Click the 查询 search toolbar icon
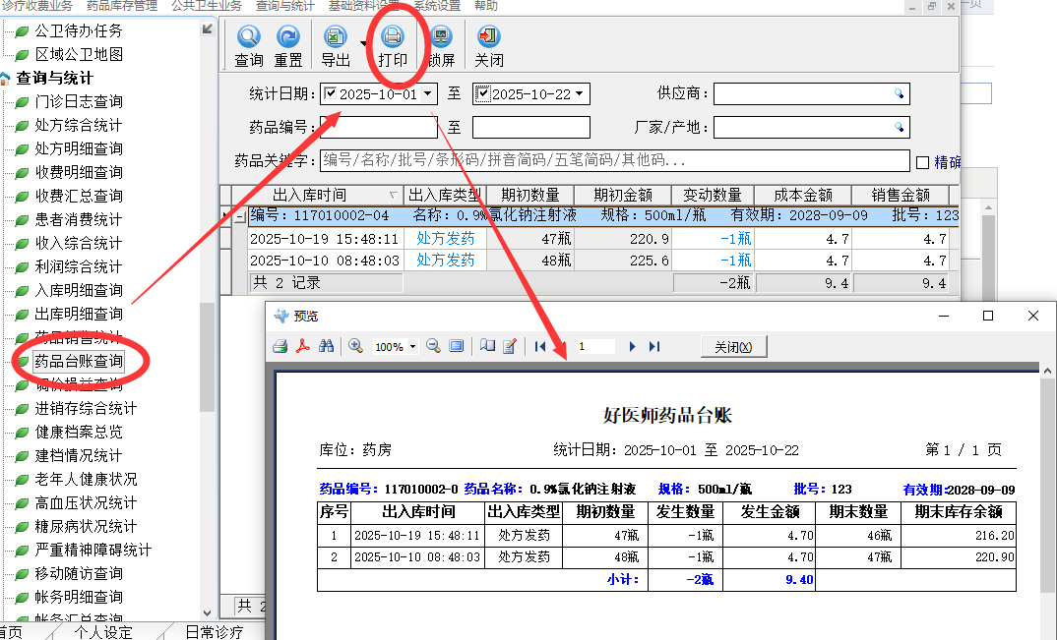The height and width of the screenshot is (640, 1057). tap(249, 46)
